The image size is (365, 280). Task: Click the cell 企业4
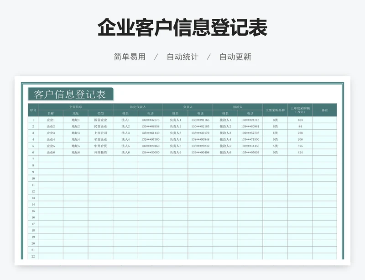[x=51, y=139]
